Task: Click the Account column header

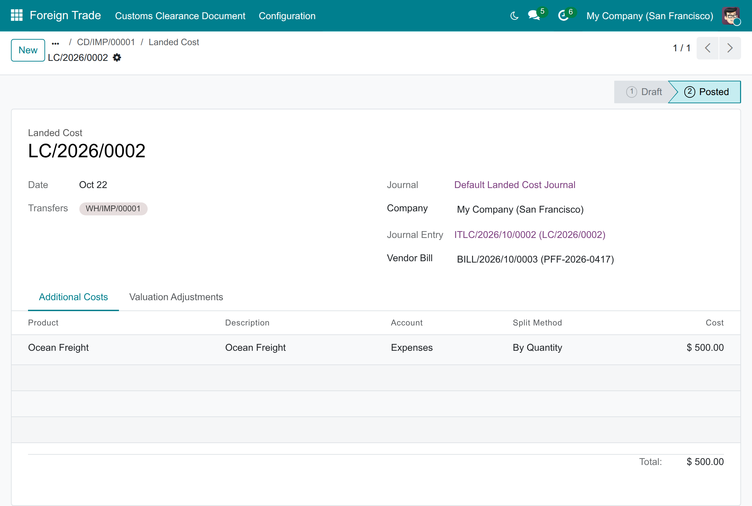Action: (x=407, y=323)
